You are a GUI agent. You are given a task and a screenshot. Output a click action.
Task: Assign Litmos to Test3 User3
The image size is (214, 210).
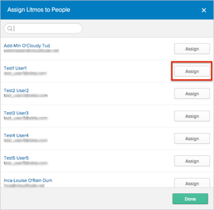click(192, 116)
